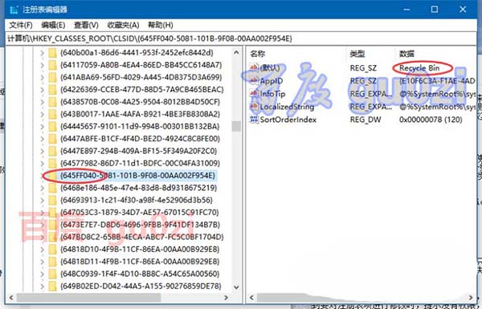Expand the {640b00a1-86d6-4441-953f-2452efc8442d} key
The image size is (482, 309).
43,53
